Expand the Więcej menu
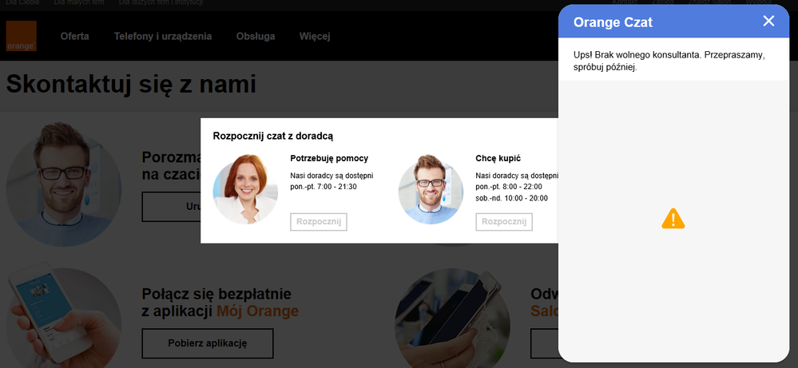798x368 pixels. [315, 37]
